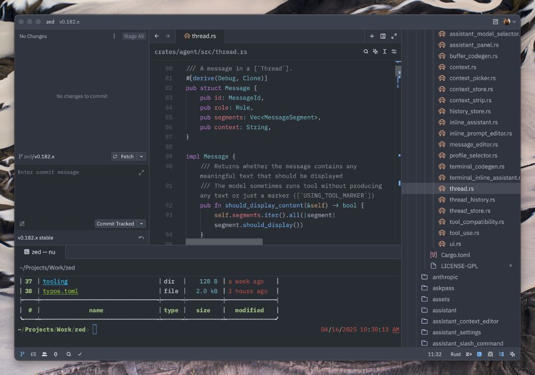Show diagnostics via the checkmark icon

80,354
